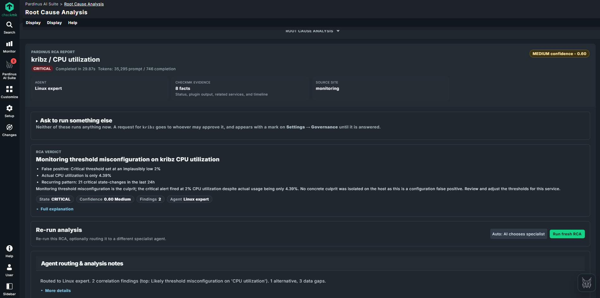
Task: Click the 'Routed to Linux expert' summary line
Action: pos(183,281)
